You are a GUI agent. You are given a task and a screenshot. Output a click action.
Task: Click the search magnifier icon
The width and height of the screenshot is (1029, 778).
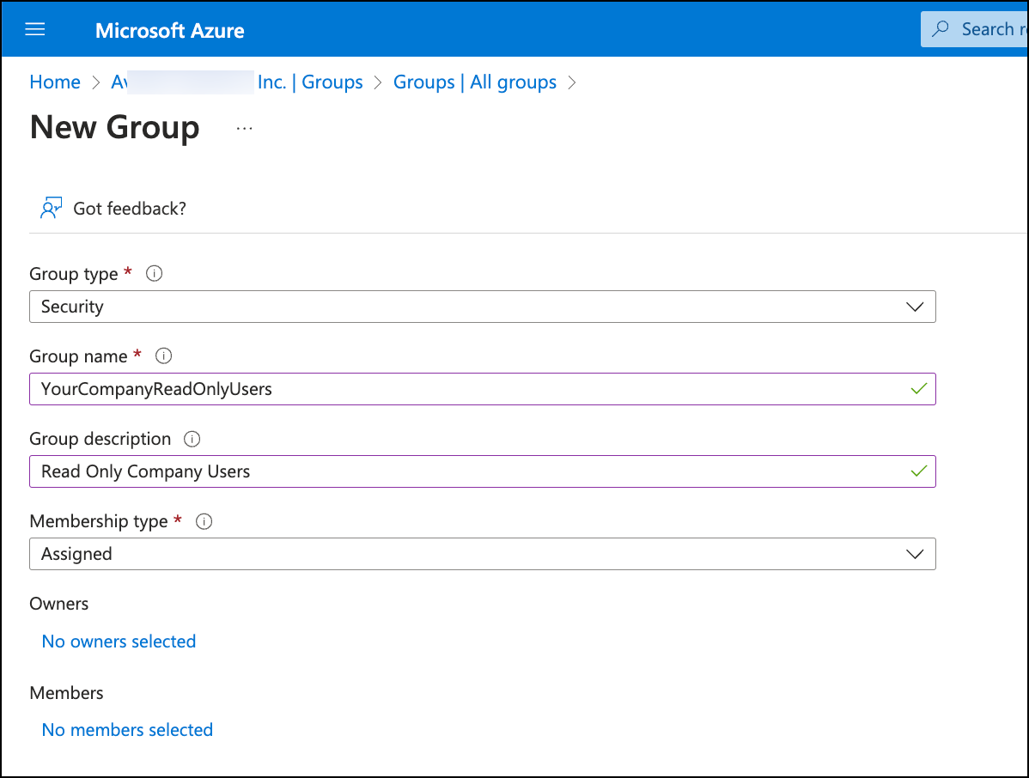(939, 28)
